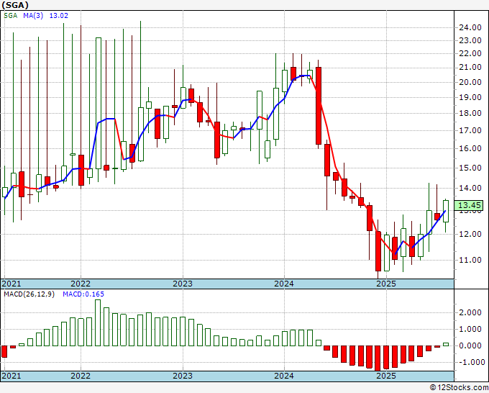Click the 20.00 price axis label
This screenshot has width=489, height=393.
(470, 82)
